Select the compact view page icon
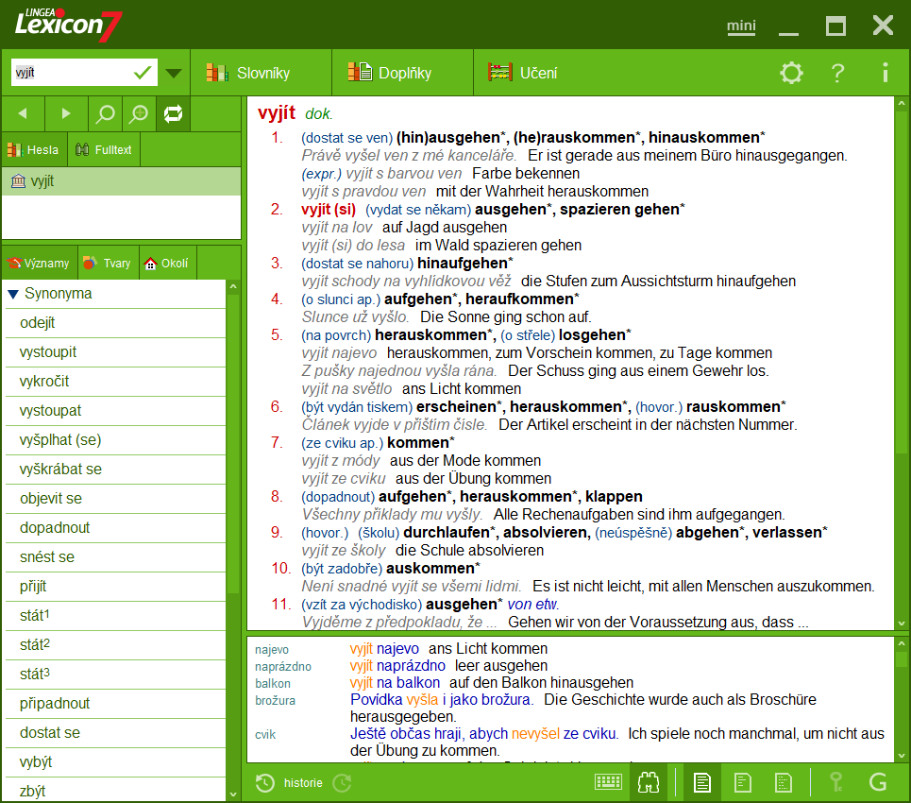The image size is (911, 803). pyautogui.click(x=744, y=782)
